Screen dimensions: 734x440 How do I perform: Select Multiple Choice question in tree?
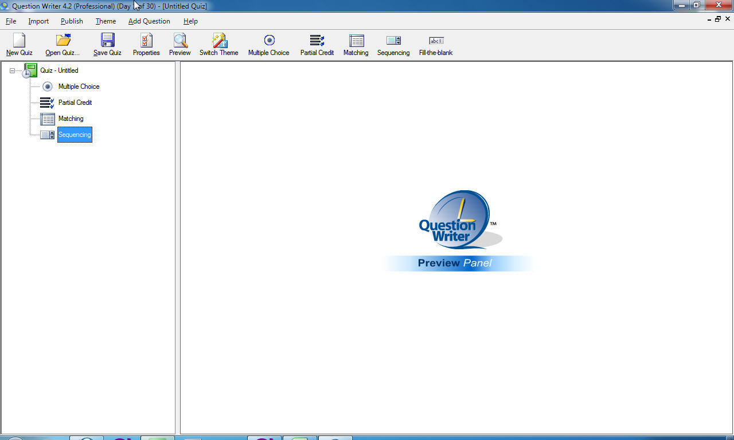click(79, 87)
